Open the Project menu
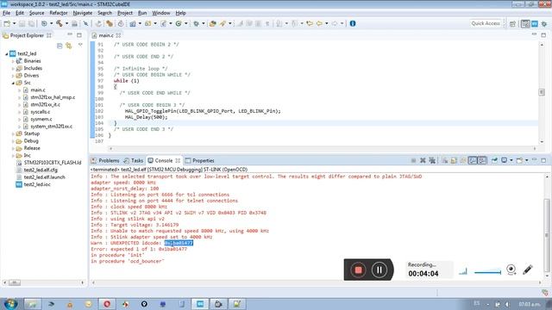 125,13
